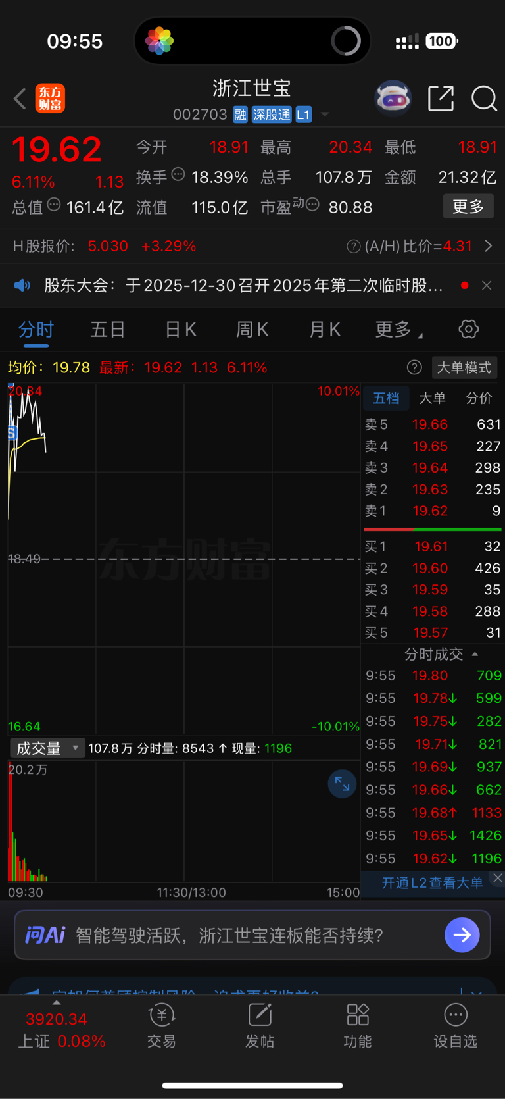Tap the speaker announcement icon
The height and width of the screenshot is (1099, 505).
pos(22,285)
